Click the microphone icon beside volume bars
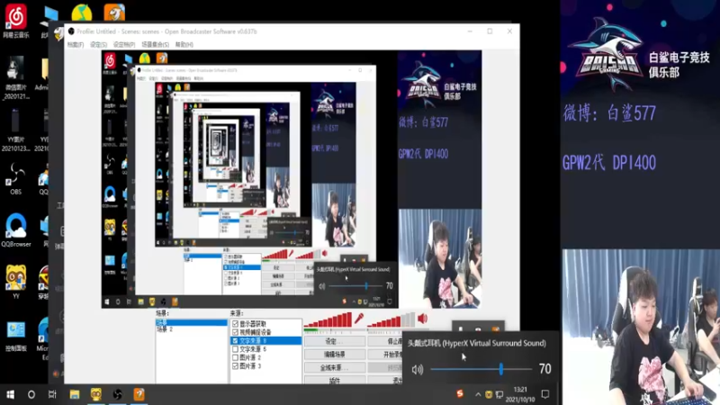Viewport: 720px width, 405px height. [x=358, y=319]
